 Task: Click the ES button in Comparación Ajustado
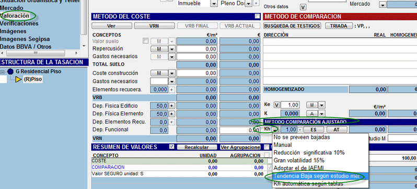314,129
